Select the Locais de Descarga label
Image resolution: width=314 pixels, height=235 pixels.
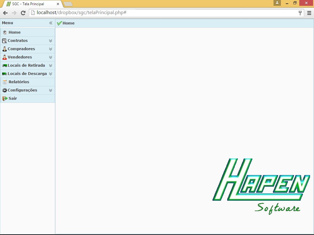point(27,74)
